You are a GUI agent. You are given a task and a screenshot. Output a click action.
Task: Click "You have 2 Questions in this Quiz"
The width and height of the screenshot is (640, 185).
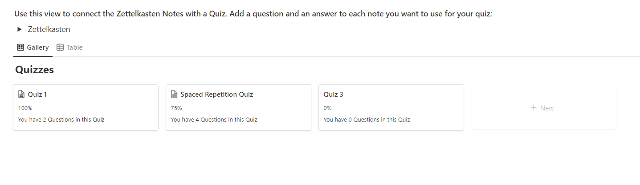tap(61, 119)
